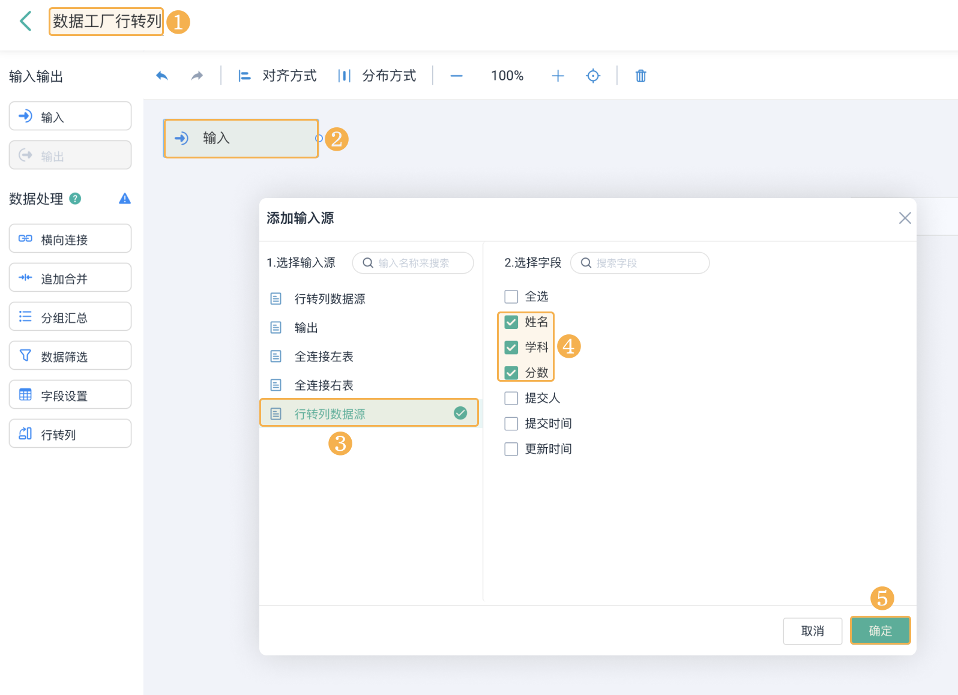The width and height of the screenshot is (958, 695).
Task: Select 输入 node in left sidebar
Action: point(70,116)
